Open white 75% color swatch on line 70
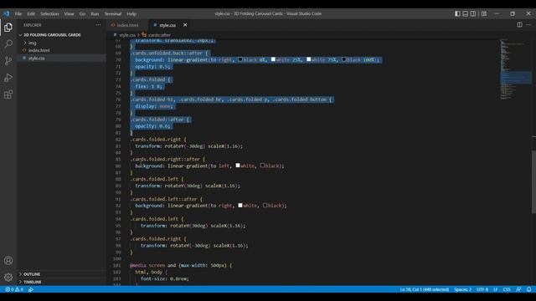 pos(309,59)
